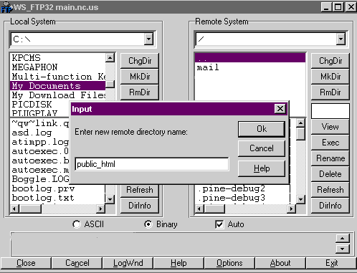Click Ok in the Input dialog
Viewport: 357px width, 273px height.
262,129
